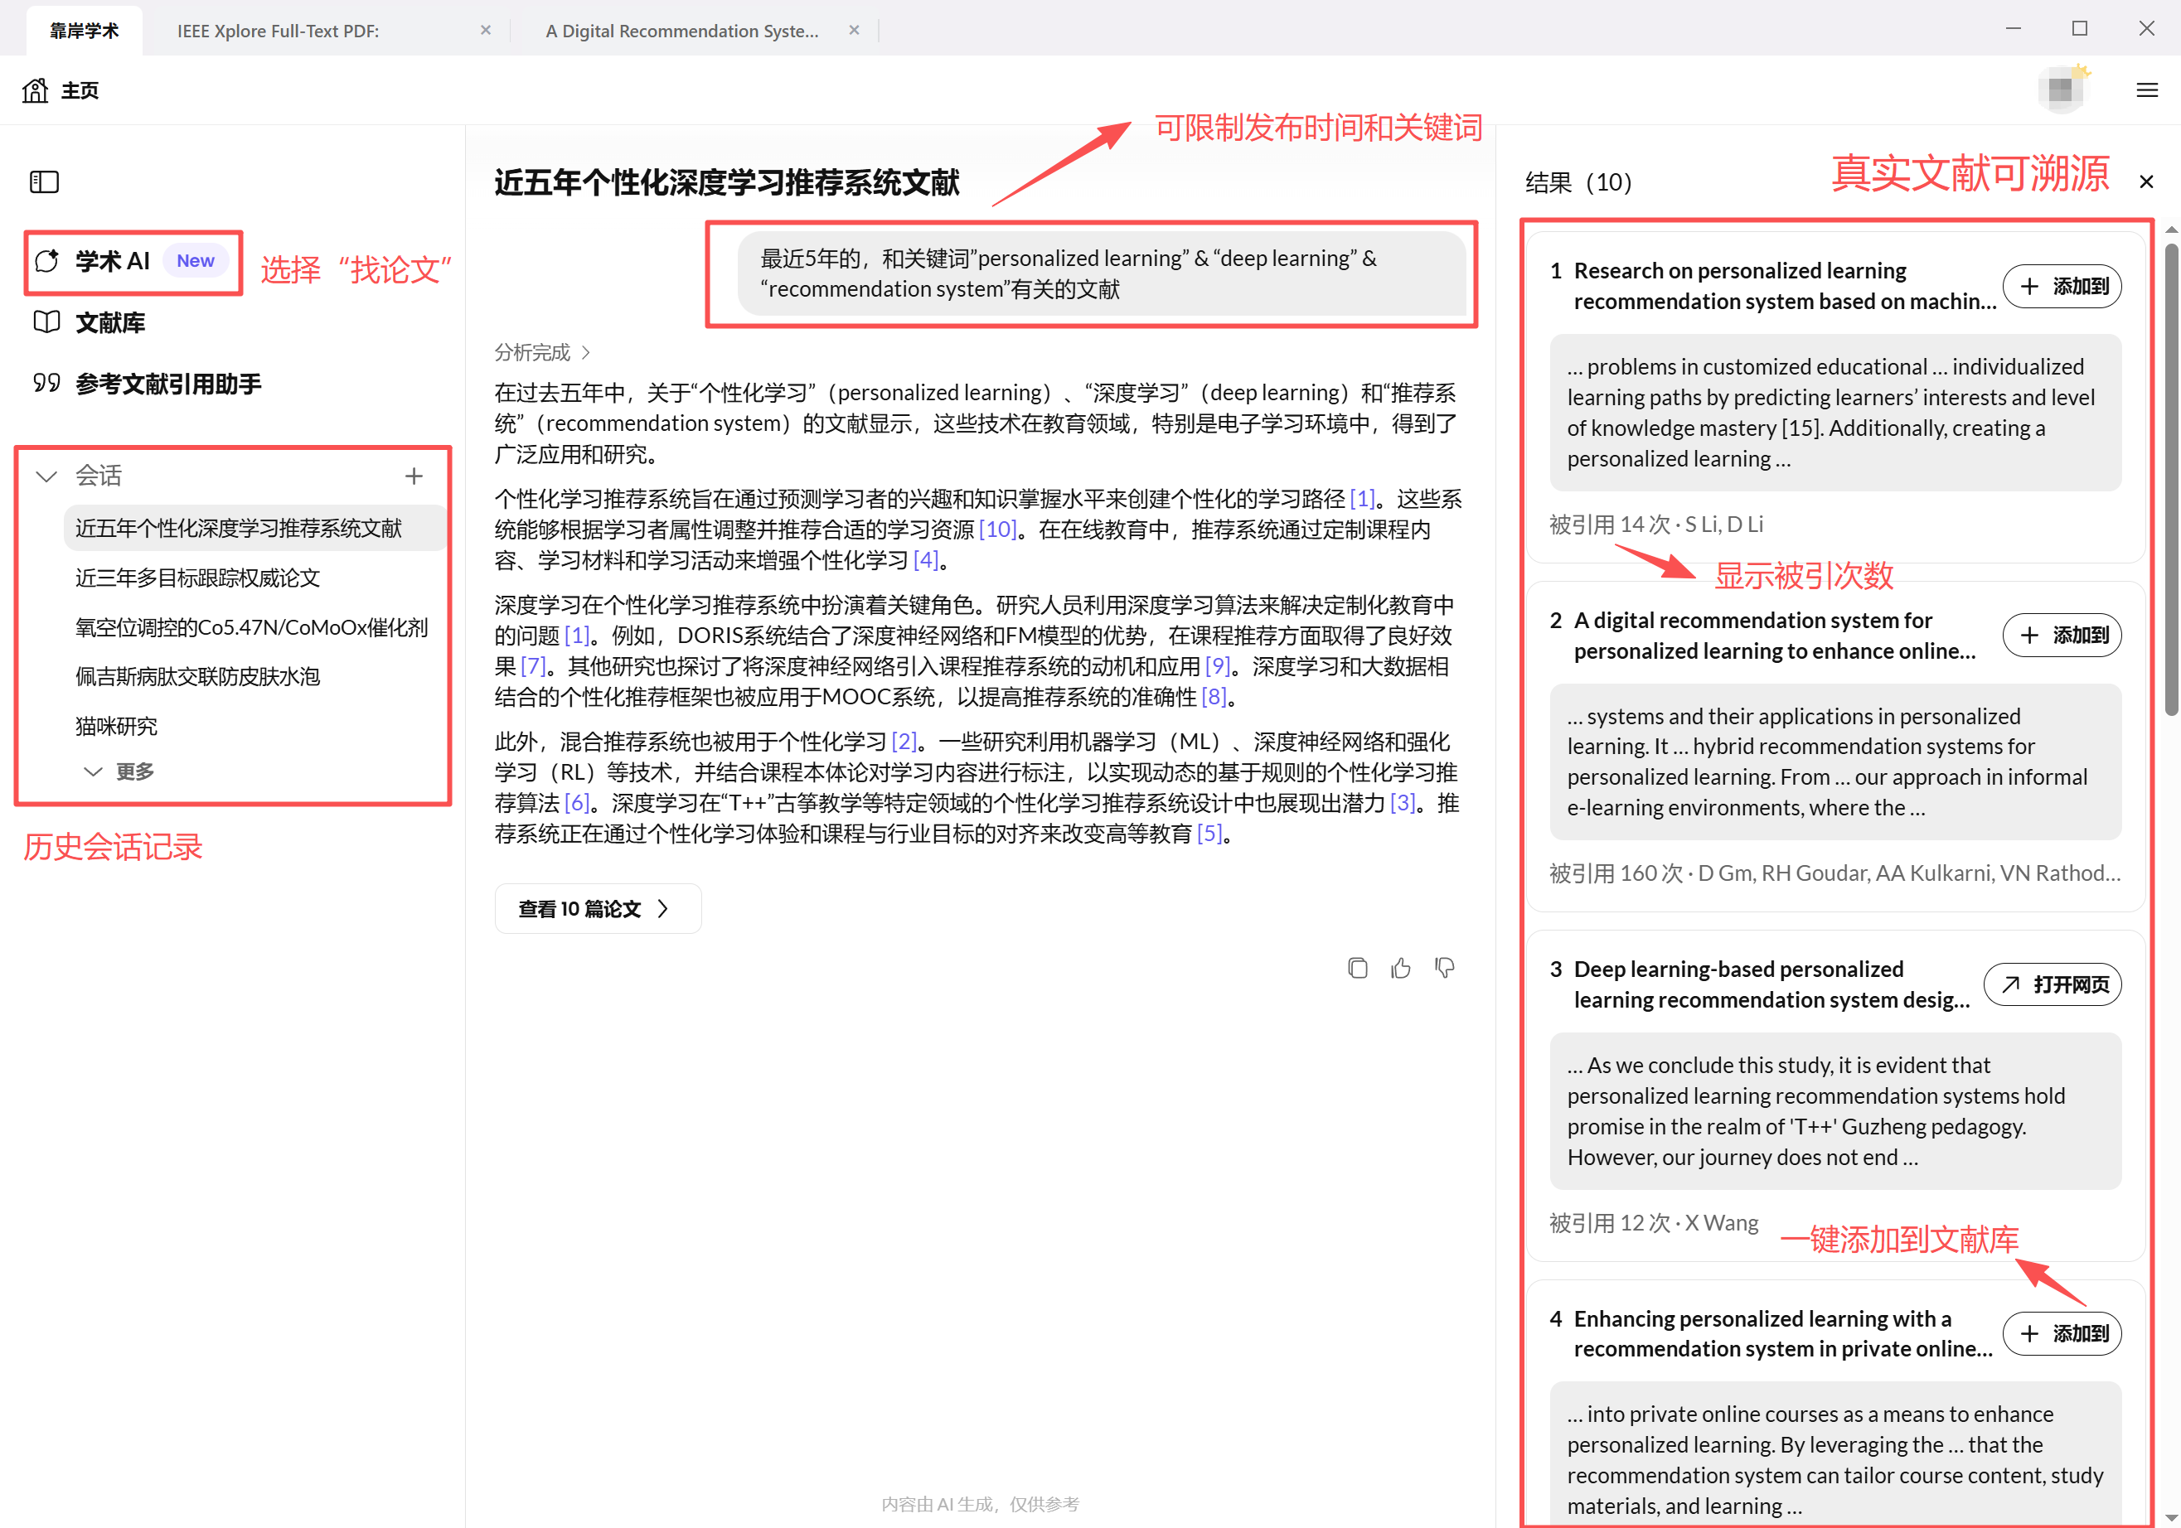Select session 近五年个性化深度学习推荐系统文献
The height and width of the screenshot is (1528, 2181).
tap(254, 528)
